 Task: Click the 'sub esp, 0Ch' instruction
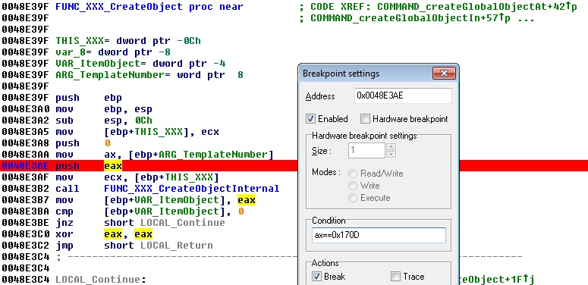pos(104,121)
